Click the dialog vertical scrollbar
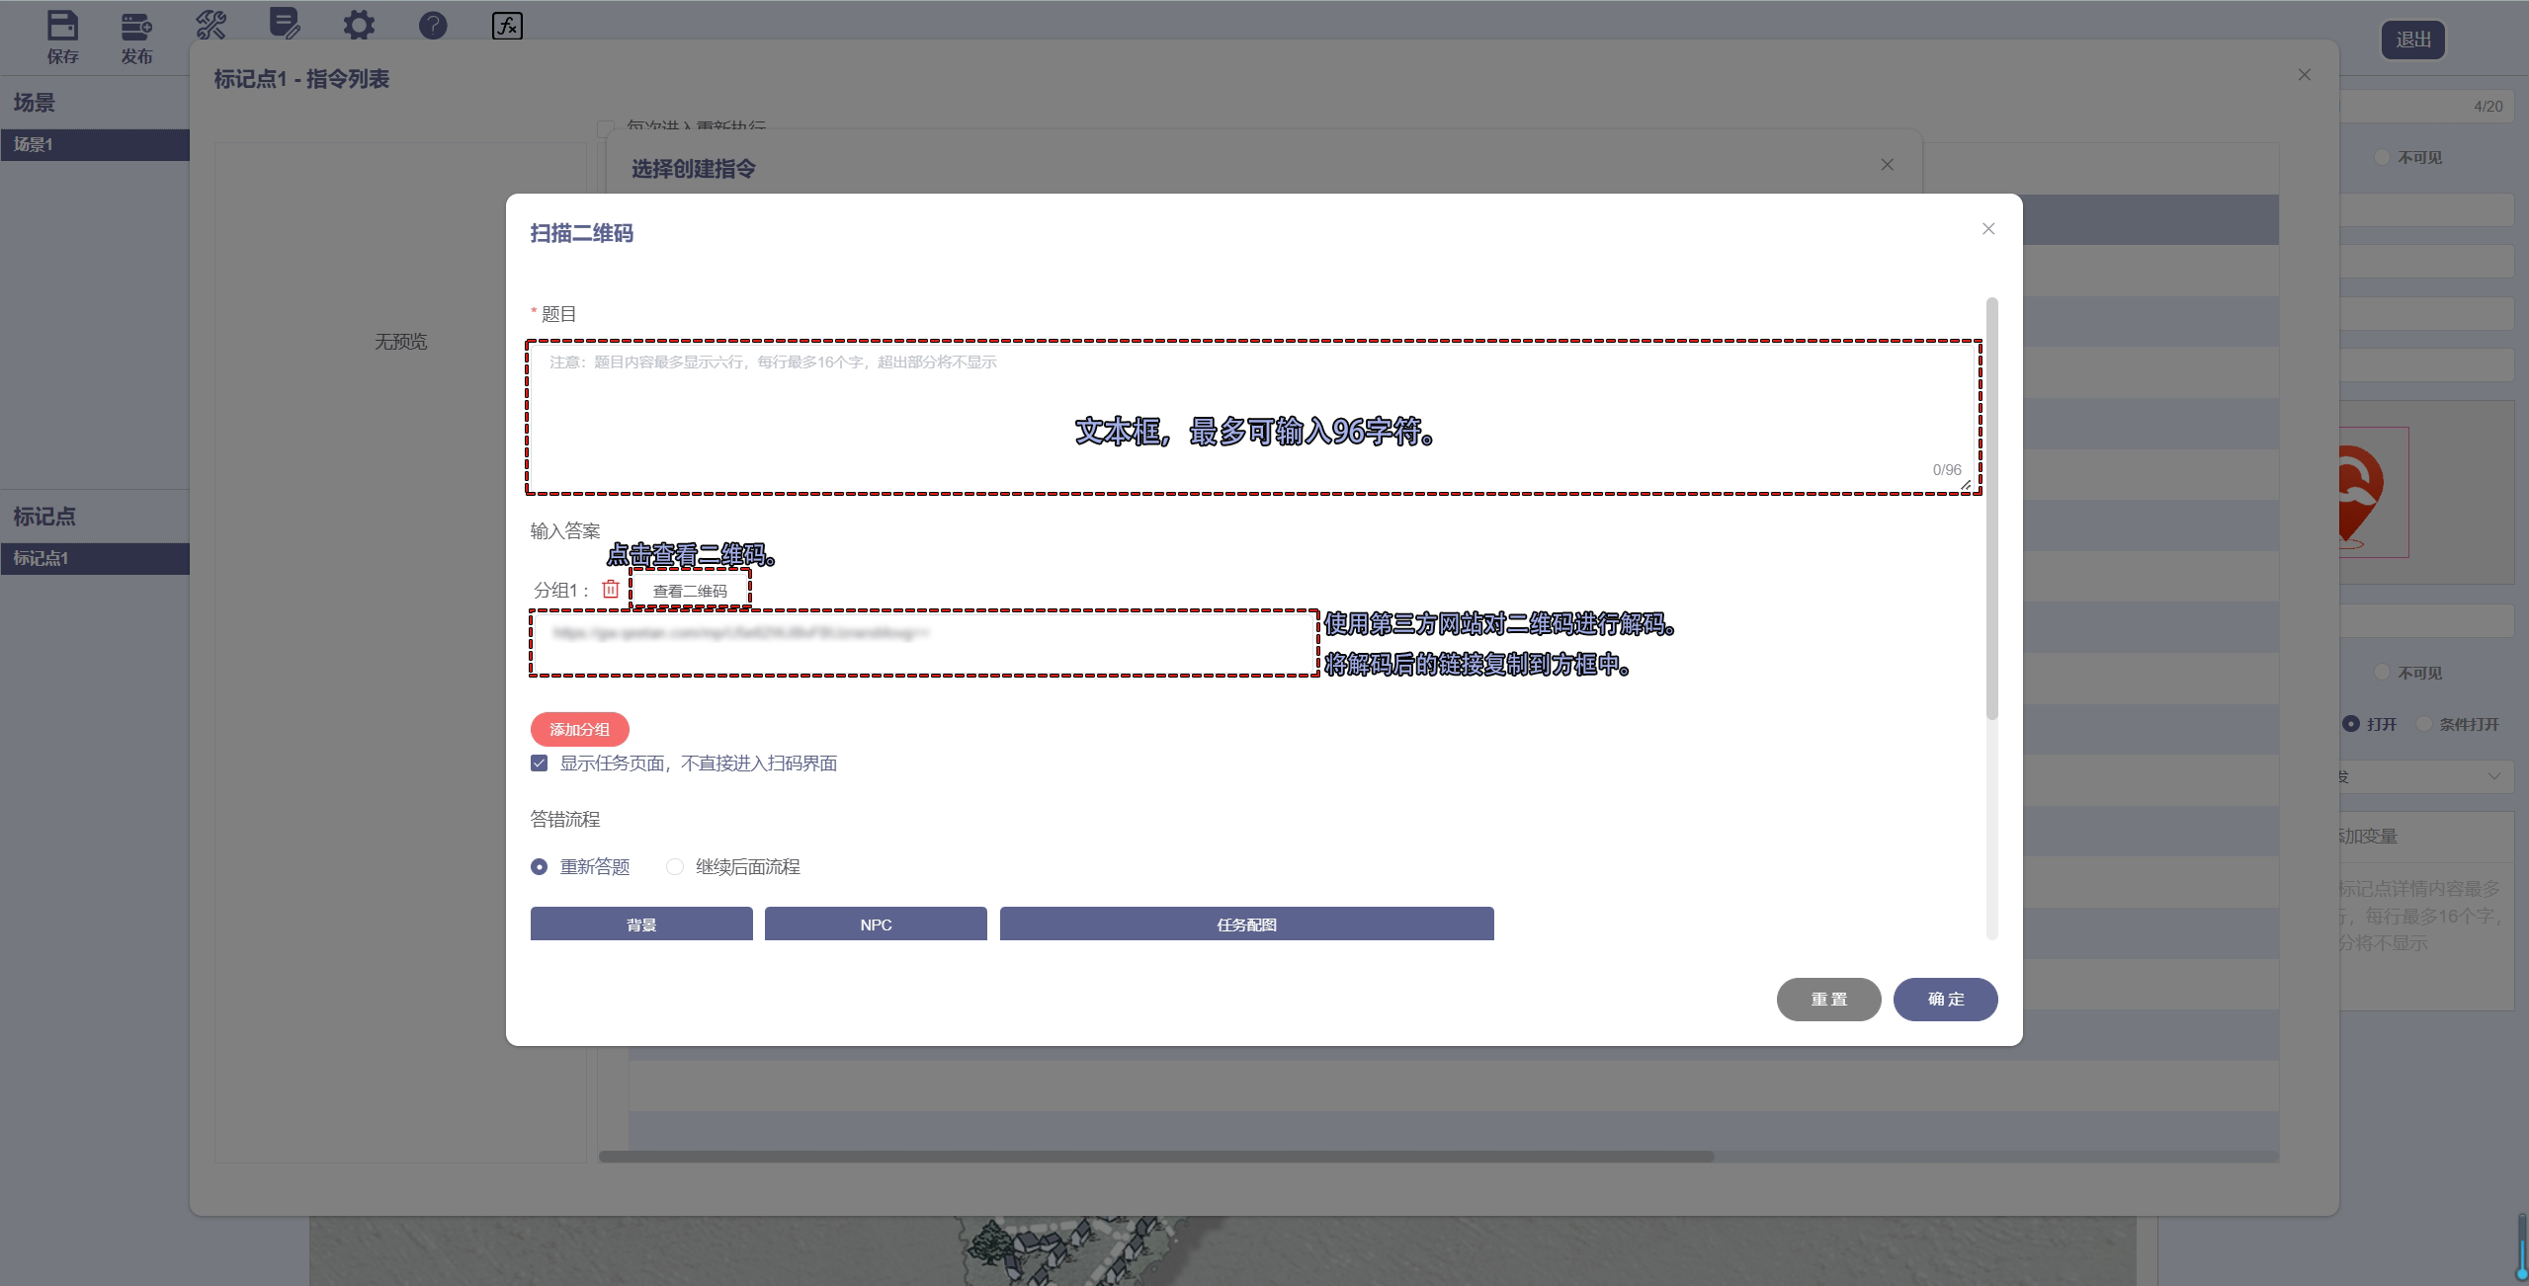Viewport: 2529px width, 1286px height. click(x=1991, y=509)
